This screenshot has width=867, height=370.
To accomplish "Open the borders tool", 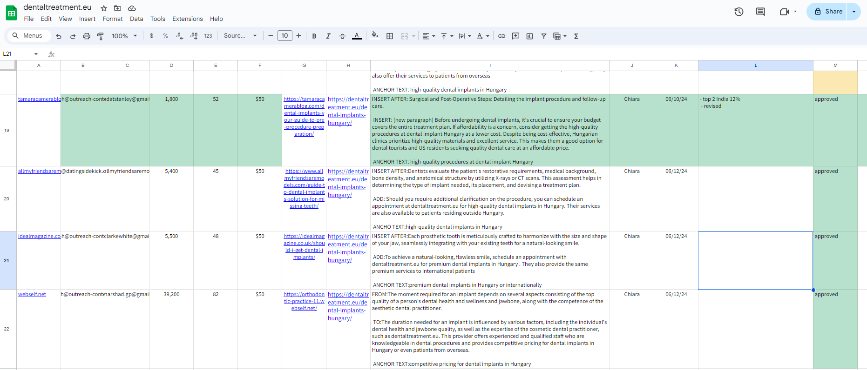I will 390,36.
